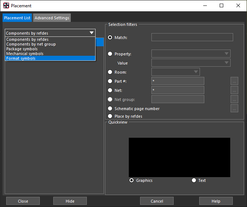Select the Schematic page number radio button
This screenshot has height=207, width=247.
110,109
